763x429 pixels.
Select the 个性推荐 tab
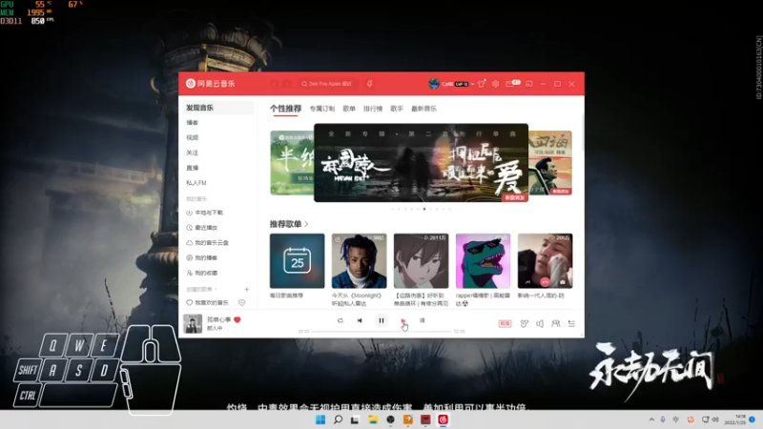tap(285, 109)
